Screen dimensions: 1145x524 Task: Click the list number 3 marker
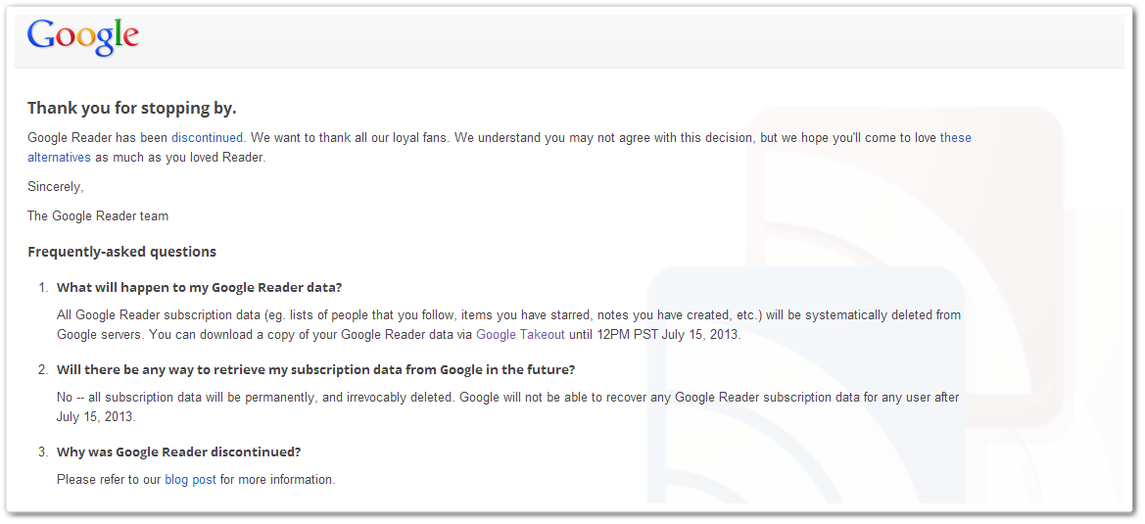click(x=43, y=452)
